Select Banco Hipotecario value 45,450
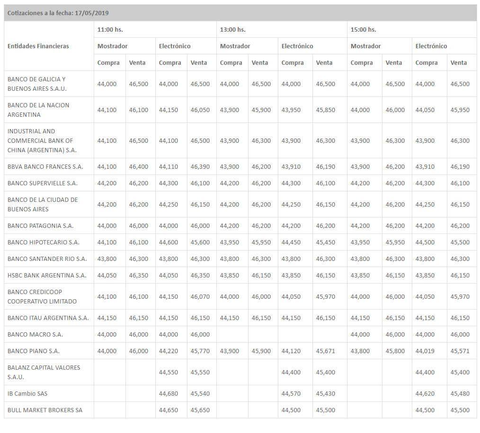 [325, 242]
